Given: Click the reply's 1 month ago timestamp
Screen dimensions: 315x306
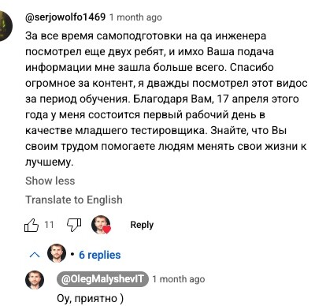Looking at the screenshot, I should (179, 279).
